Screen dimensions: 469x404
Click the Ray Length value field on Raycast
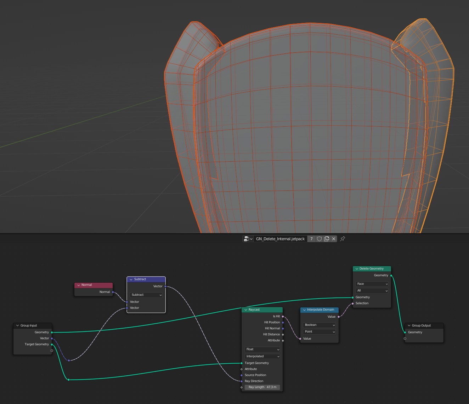coord(262,387)
